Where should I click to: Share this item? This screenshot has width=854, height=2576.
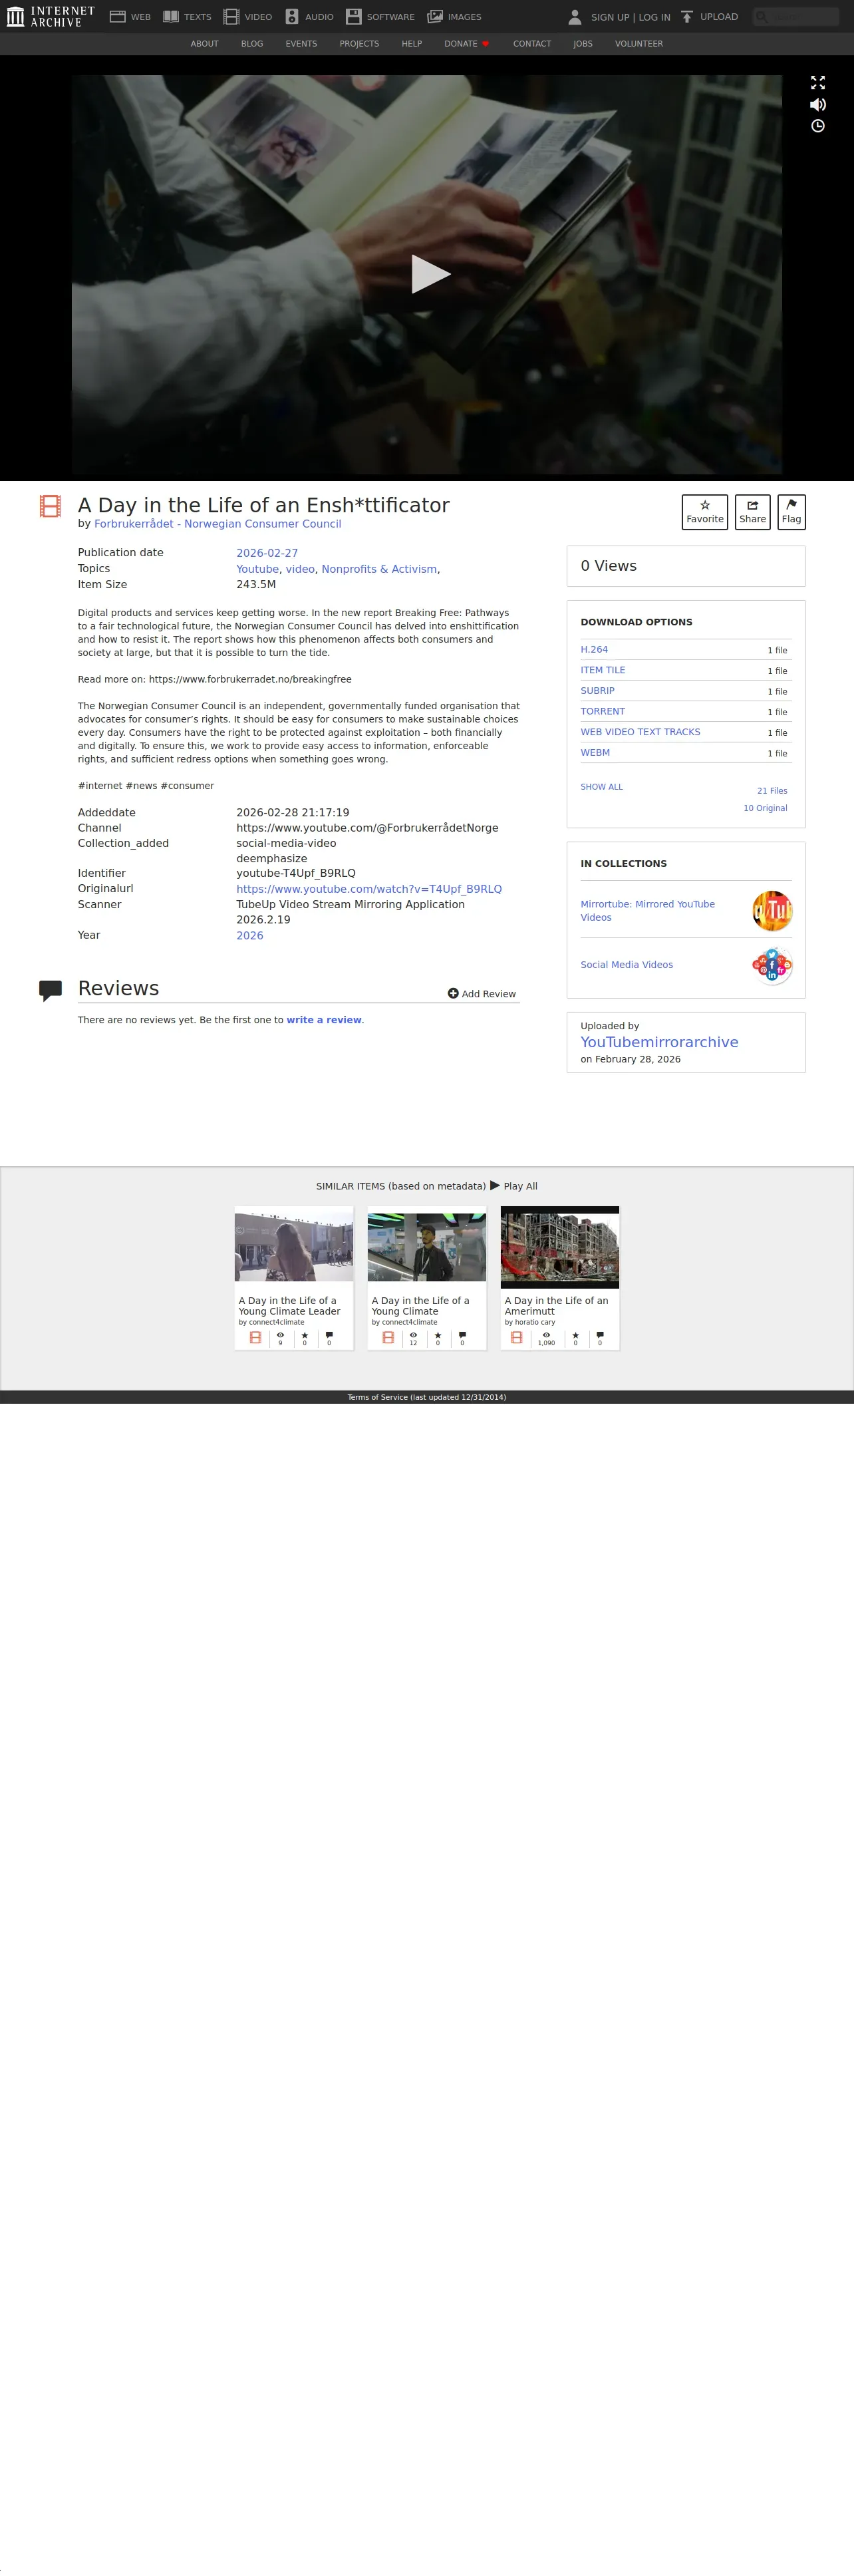[x=753, y=512]
